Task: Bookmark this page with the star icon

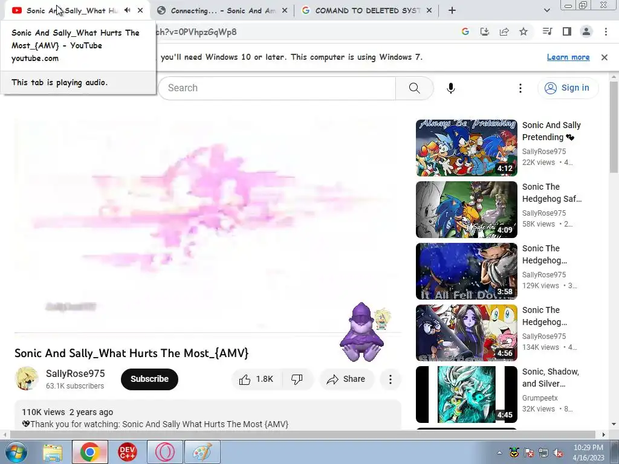Action: (x=523, y=31)
